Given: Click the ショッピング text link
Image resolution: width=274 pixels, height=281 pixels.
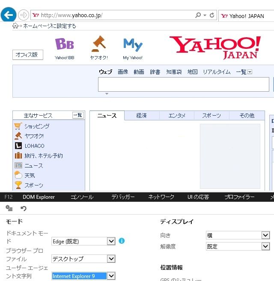Looking at the screenshot, I should [x=37, y=126].
